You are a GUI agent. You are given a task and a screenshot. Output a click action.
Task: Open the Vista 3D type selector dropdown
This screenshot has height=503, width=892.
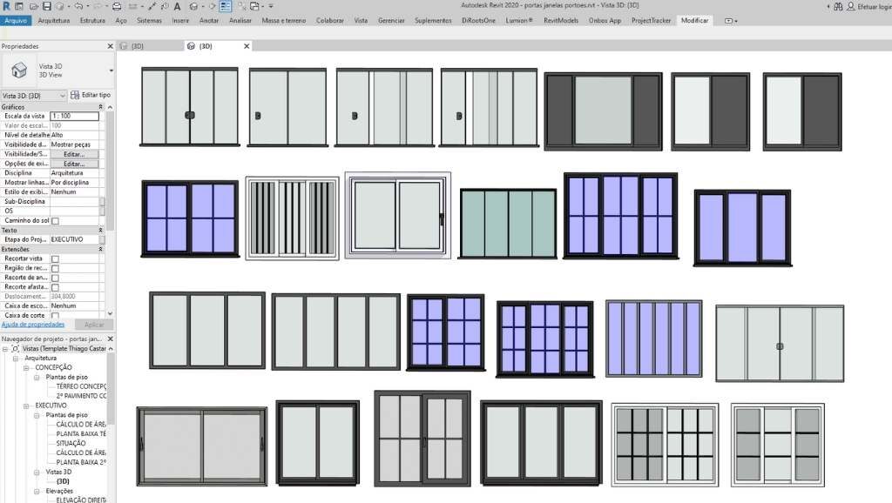[x=111, y=70]
